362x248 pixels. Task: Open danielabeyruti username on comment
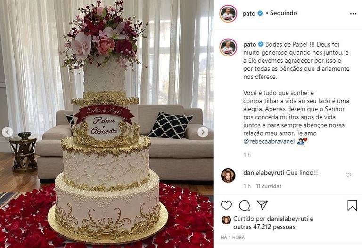coord(263,173)
